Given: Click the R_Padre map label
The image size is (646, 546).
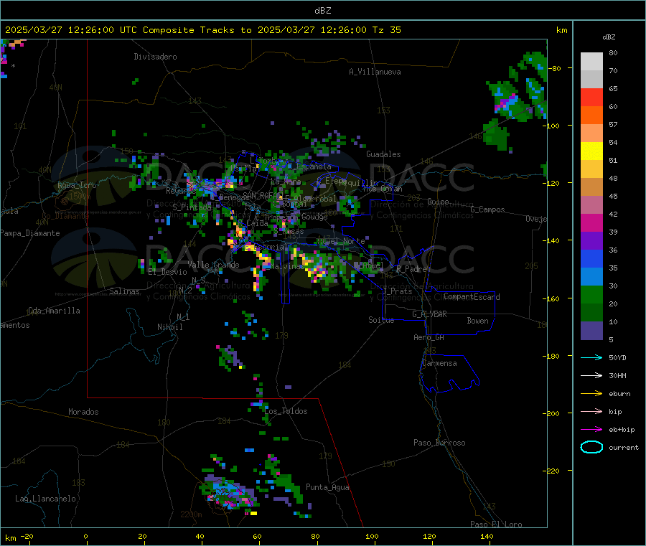Looking at the screenshot, I should click(411, 269).
